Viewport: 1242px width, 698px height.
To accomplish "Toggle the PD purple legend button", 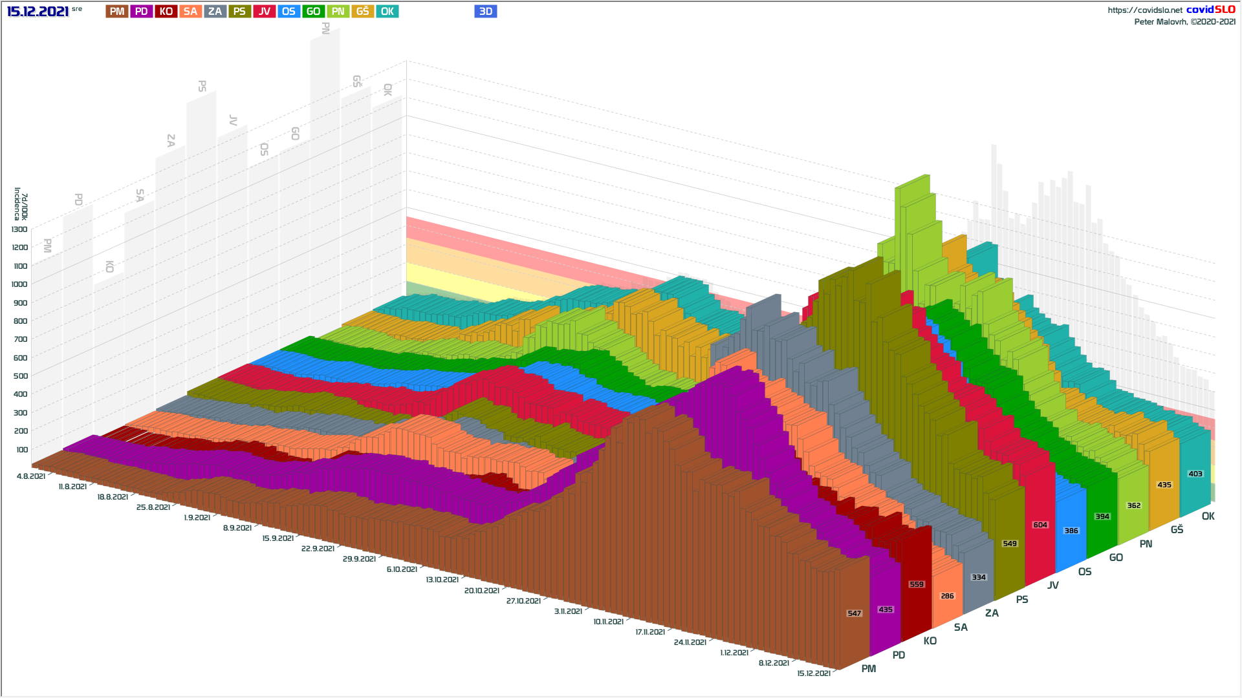I will (x=142, y=12).
